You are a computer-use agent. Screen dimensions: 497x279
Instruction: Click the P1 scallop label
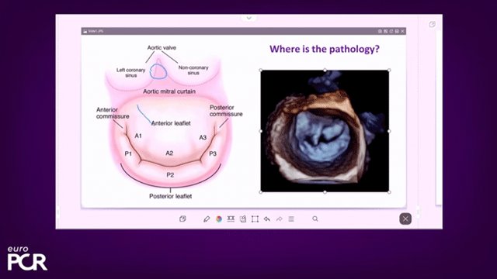pos(128,153)
